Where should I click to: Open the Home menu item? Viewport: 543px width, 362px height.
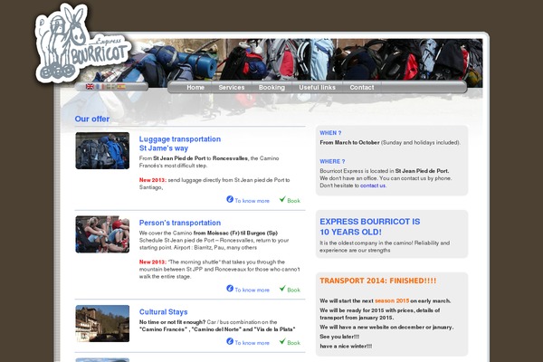(x=195, y=87)
